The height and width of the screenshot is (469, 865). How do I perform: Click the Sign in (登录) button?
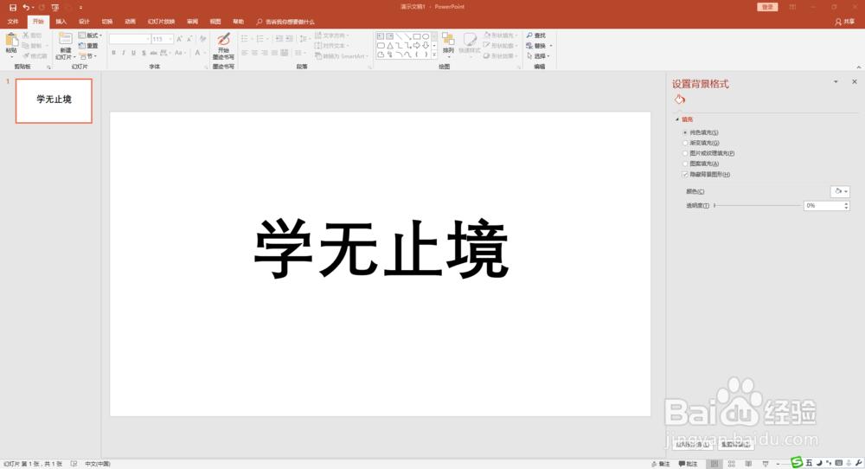(767, 7)
